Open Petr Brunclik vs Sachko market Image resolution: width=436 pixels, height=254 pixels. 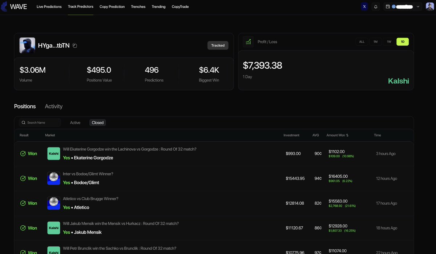pyautogui.click(x=120, y=248)
